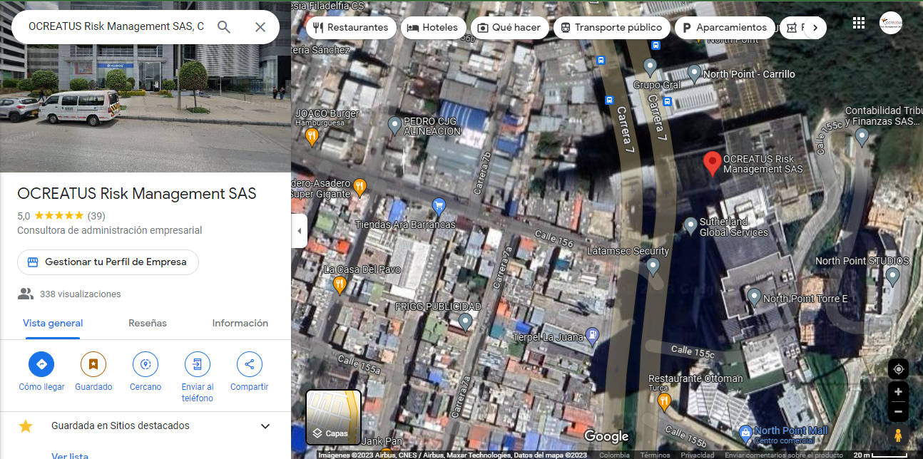Switch to the Reseñas tab

148,324
